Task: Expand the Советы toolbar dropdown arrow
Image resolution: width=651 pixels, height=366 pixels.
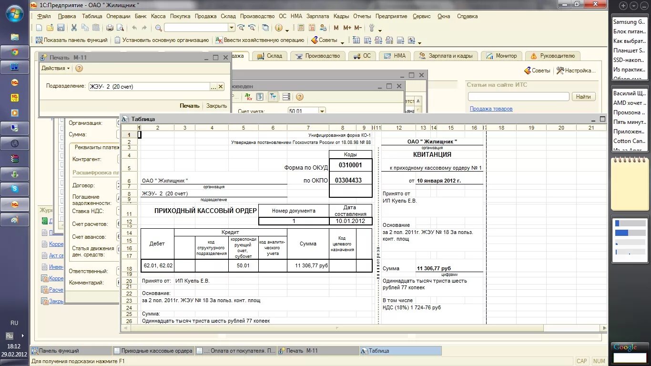Action: tap(342, 42)
